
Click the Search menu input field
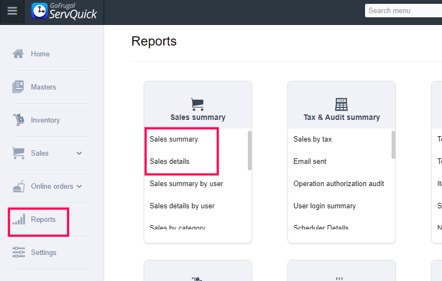point(403,10)
